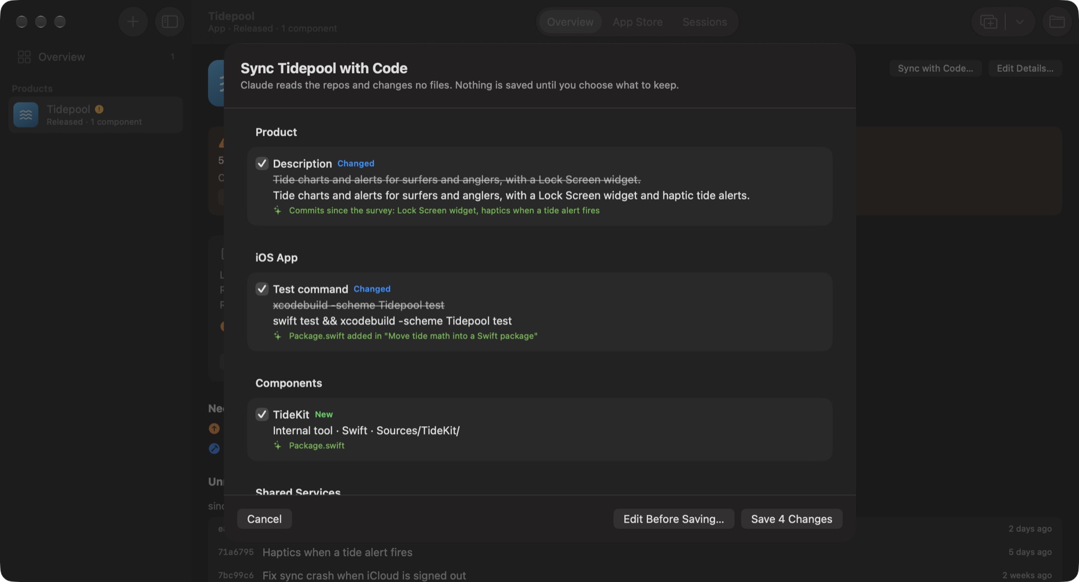
Task: Switch to the Overview tab
Action: pos(570,22)
